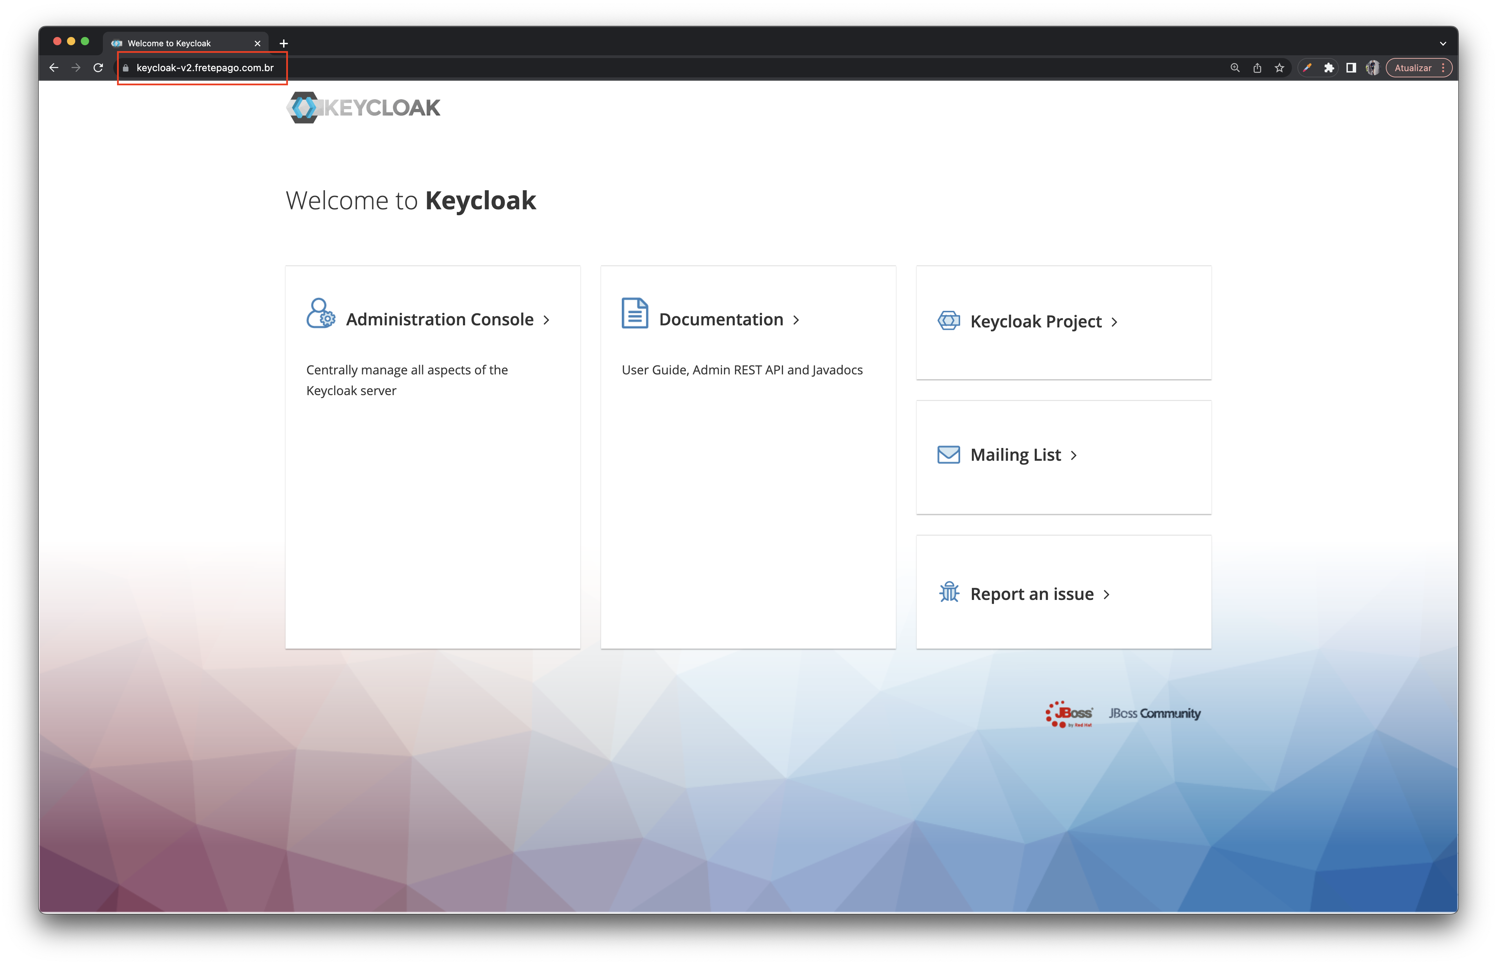Viewport: 1497px width, 965px height.
Task: Click the 'Welcome to Keycloak' heading
Action: (411, 201)
